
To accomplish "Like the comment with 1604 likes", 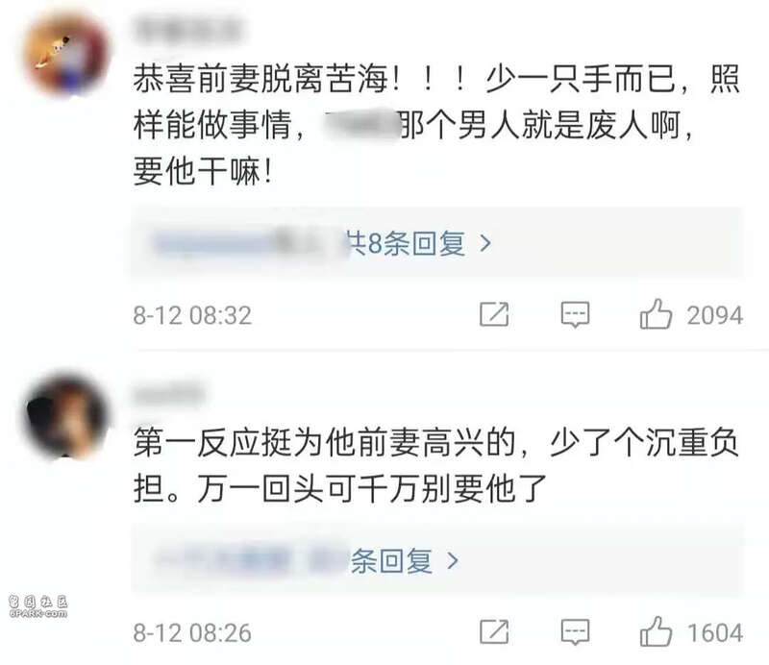I will tap(656, 631).
